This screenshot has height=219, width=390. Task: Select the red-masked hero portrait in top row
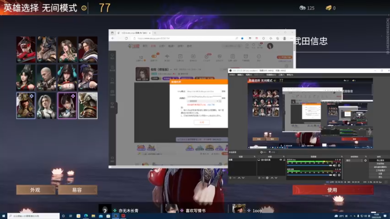pyautogui.click(x=26, y=50)
